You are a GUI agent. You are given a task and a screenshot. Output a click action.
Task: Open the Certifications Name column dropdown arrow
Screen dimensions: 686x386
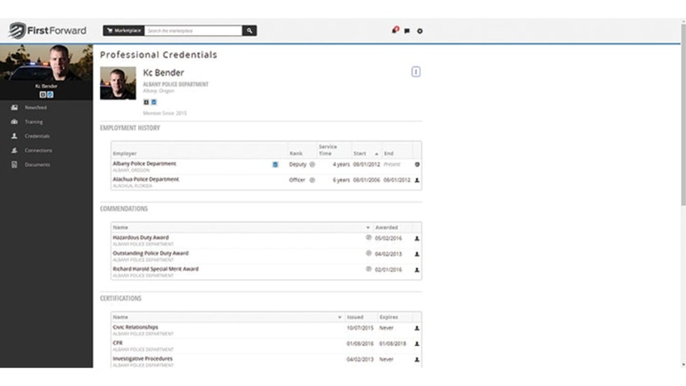tap(339, 317)
